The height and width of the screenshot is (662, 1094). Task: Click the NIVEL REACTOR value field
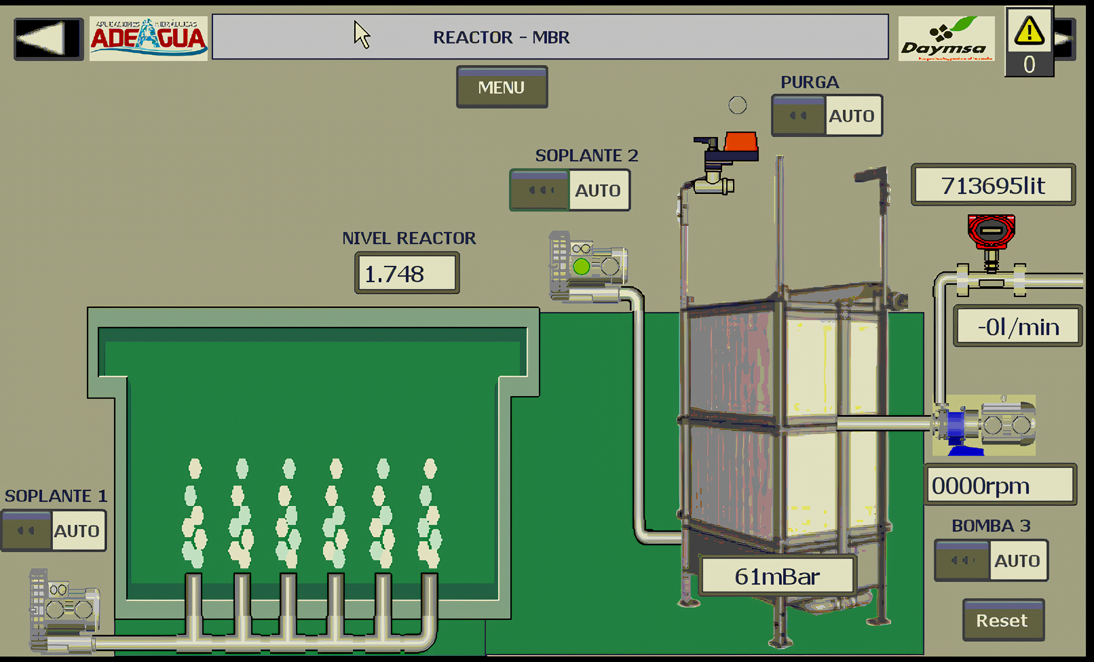[x=407, y=273]
